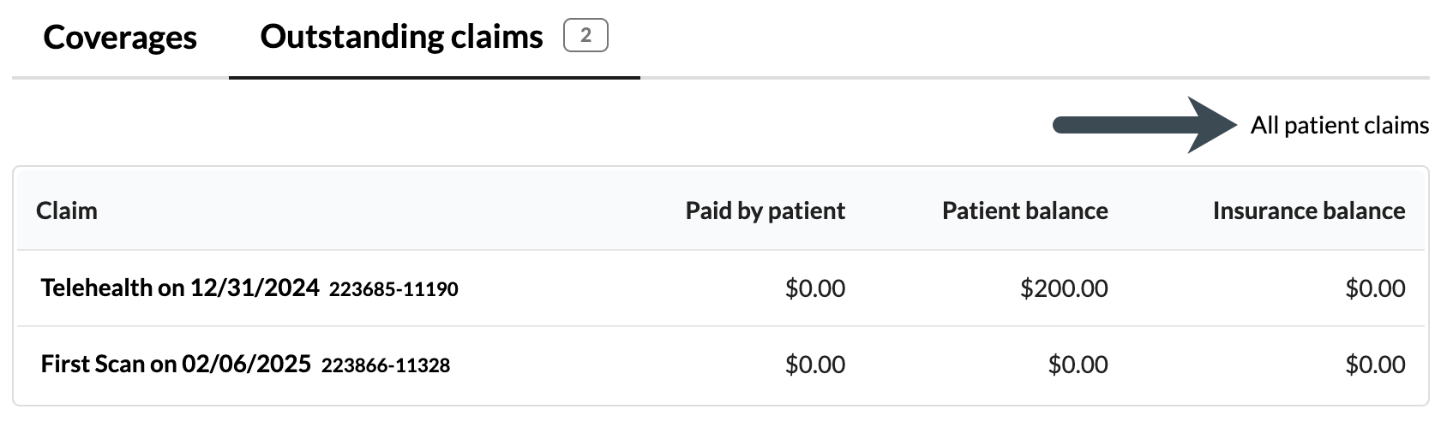Viewport: 1447px width, 433px height.
Task: Click the Paid by patient column header
Action: [x=765, y=211]
